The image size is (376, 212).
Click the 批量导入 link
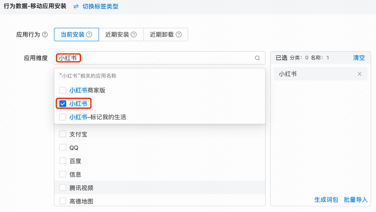(x=356, y=199)
